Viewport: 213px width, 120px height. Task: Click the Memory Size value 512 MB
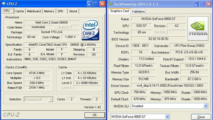click(144, 79)
